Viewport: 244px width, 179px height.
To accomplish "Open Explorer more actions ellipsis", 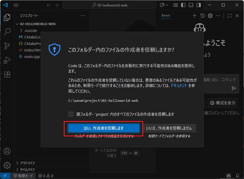I will [x=83, y=16].
